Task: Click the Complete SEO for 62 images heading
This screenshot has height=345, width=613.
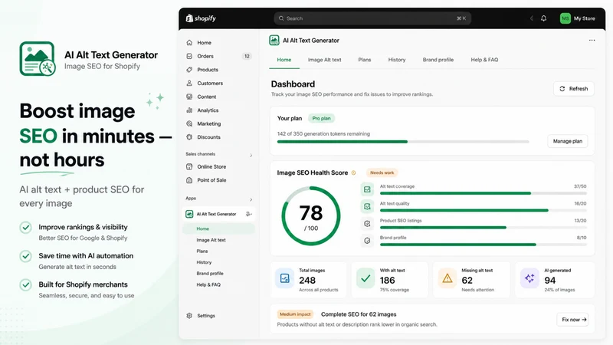Action: 359,314
